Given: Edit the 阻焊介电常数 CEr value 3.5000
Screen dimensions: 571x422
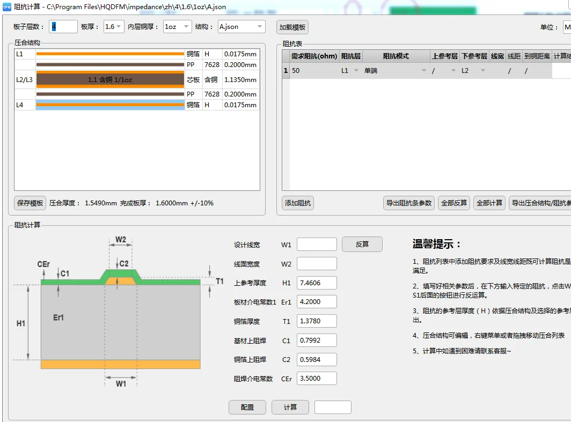Looking at the screenshot, I should click(317, 379).
